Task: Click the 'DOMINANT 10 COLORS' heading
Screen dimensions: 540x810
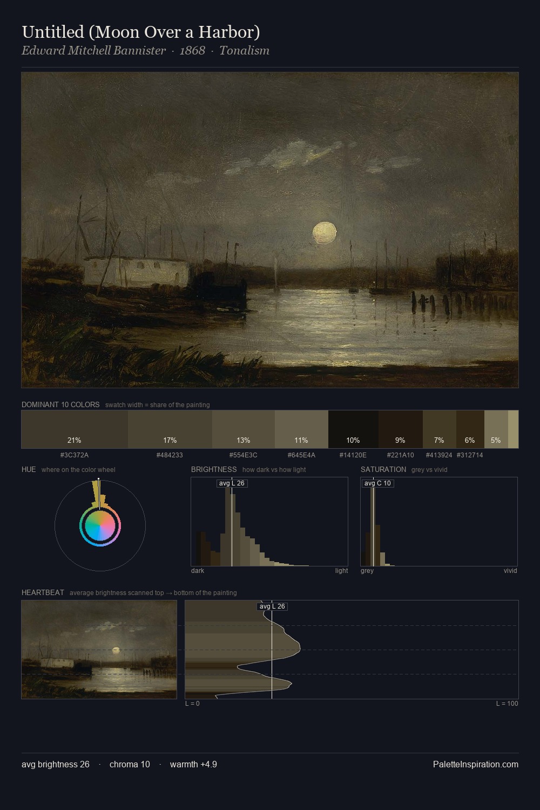Action: click(60, 404)
